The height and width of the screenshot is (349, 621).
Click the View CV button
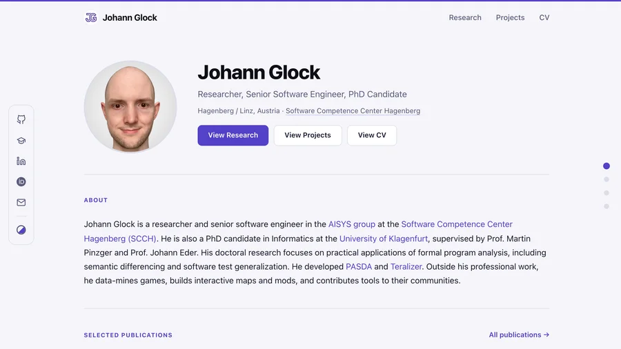pos(372,135)
